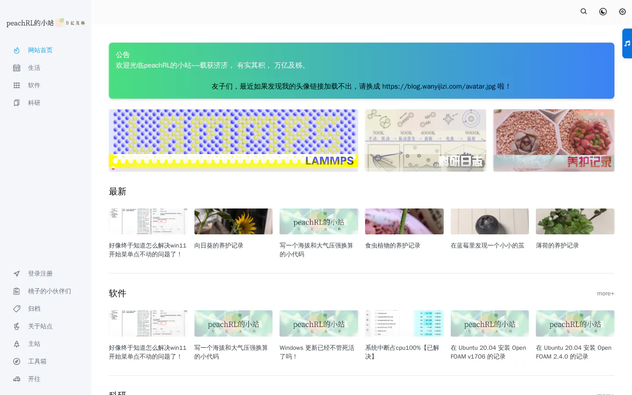Screen dimensions: 632x395
Task: Open the search icon in the top bar
Action: [x=584, y=11]
